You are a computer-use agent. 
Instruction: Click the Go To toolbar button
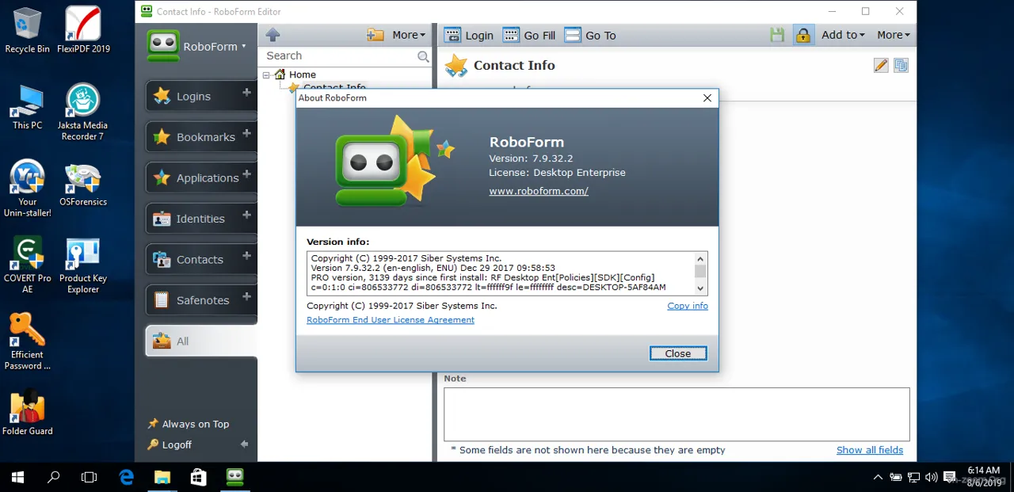pyautogui.click(x=590, y=35)
